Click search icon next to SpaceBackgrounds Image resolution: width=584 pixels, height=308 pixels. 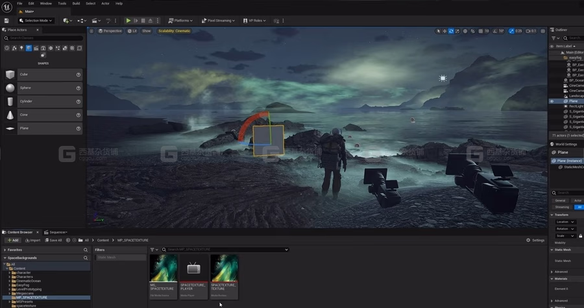[86, 258]
